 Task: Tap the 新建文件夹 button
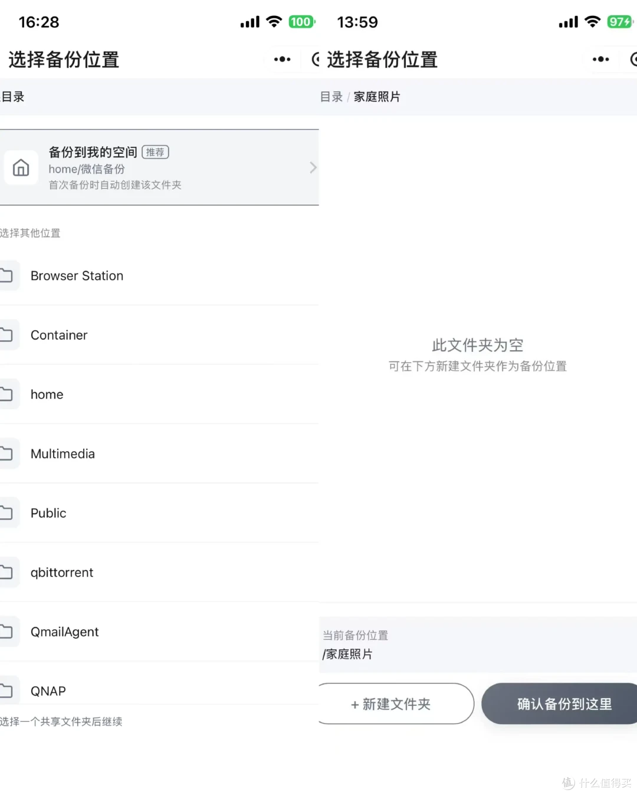click(x=396, y=703)
